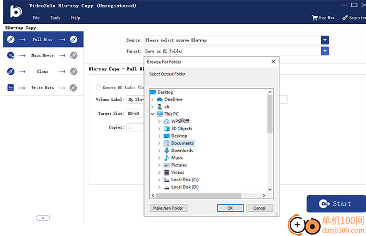The width and height of the screenshot is (366, 236).
Task: Click the Register key icon
Action: pos(345,17)
